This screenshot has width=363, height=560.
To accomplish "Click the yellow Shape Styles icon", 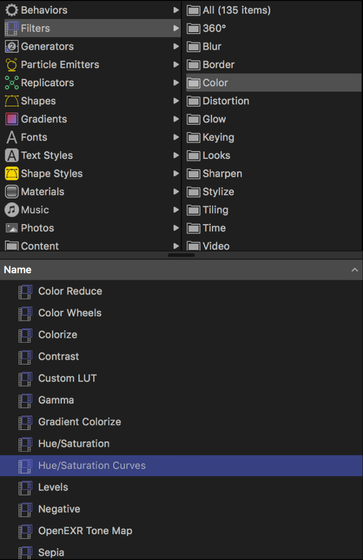I will coord(11,174).
